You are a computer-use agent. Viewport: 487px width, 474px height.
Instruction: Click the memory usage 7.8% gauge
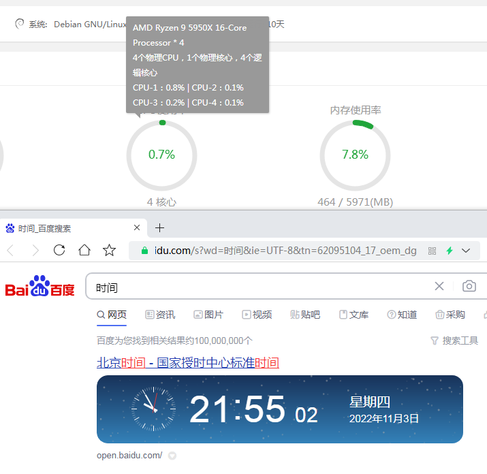[355, 155]
